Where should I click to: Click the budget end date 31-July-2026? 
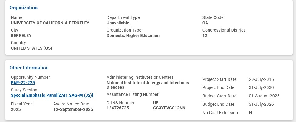click(261, 104)
